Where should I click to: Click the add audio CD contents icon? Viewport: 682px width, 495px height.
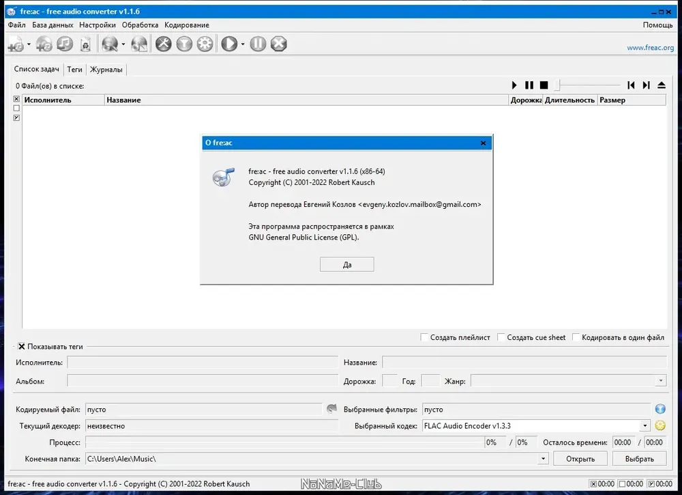[44, 44]
